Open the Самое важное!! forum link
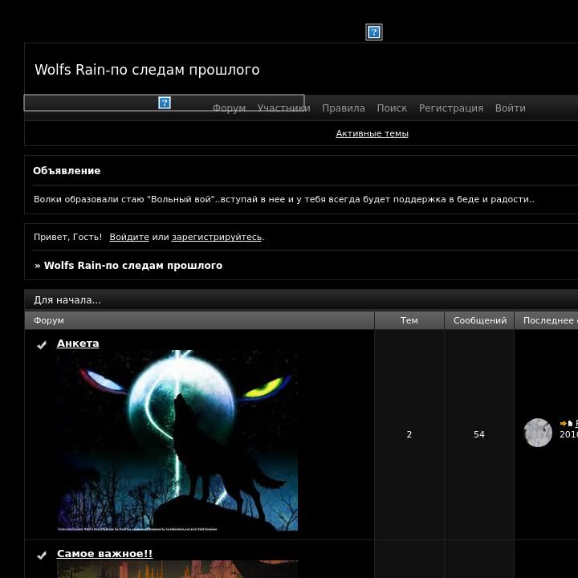 pos(104,553)
